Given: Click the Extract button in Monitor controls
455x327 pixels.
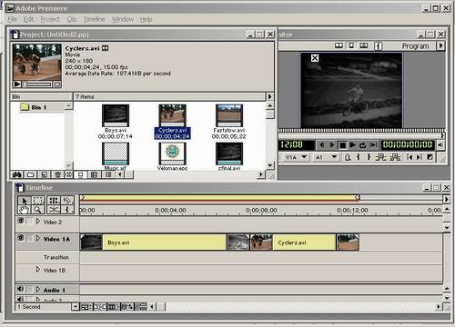Looking at the screenshot, I should [x=395, y=157].
